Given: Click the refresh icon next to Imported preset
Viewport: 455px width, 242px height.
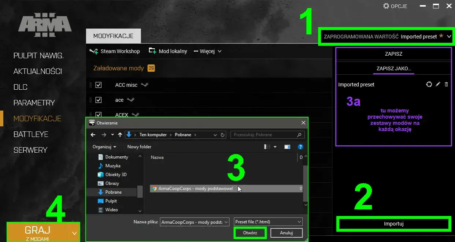Looking at the screenshot, I should tap(429, 84).
